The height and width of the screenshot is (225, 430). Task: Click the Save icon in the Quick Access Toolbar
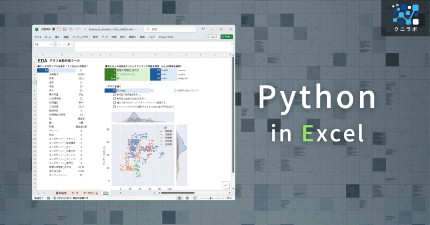(64, 29)
